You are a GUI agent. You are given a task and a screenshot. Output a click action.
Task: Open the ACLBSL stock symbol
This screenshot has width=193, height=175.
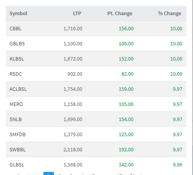coord(18,89)
